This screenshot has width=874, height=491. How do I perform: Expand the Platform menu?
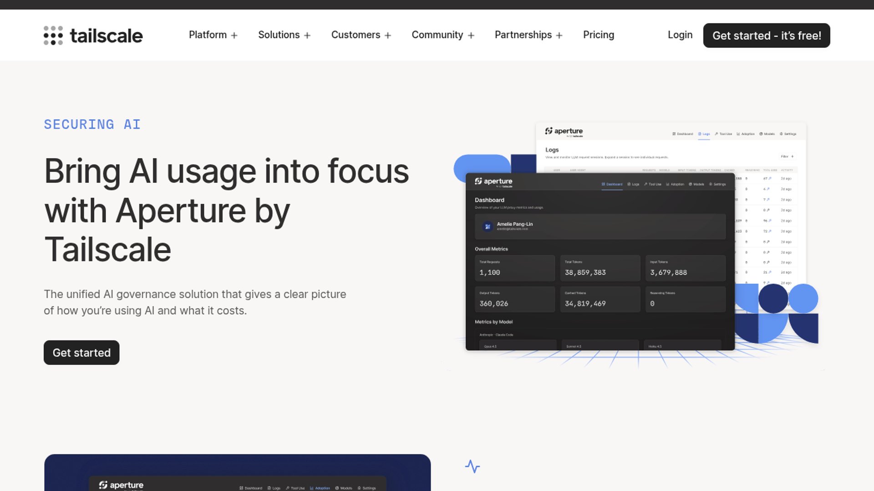coord(213,35)
